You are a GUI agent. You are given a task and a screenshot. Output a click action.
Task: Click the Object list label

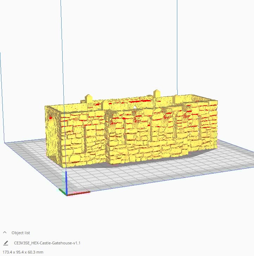(21, 233)
